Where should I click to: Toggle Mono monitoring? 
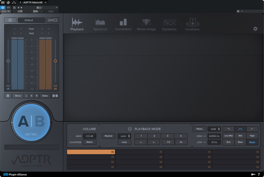tap(18, 96)
